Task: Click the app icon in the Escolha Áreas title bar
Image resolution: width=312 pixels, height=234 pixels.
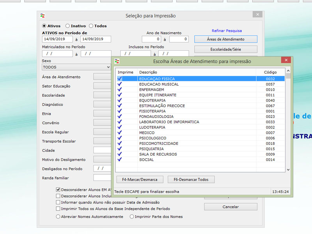Action: coord(117,61)
